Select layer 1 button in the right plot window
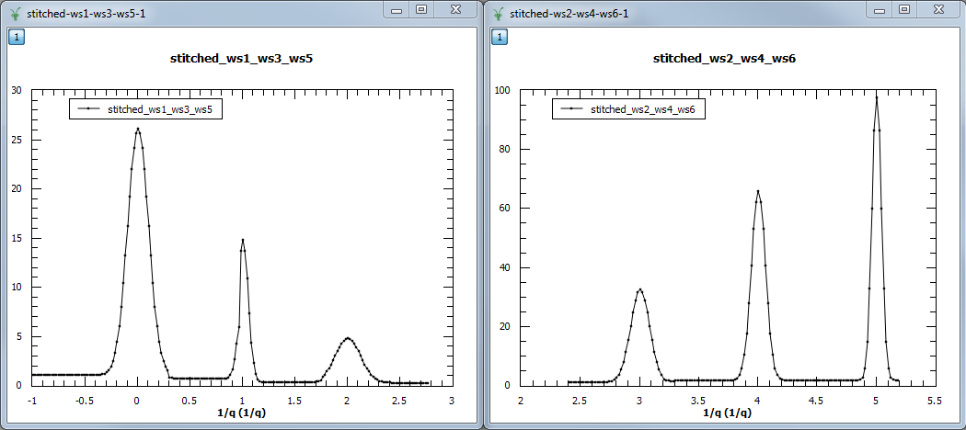Viewport: 966px width, 430px height. [499, 37]
